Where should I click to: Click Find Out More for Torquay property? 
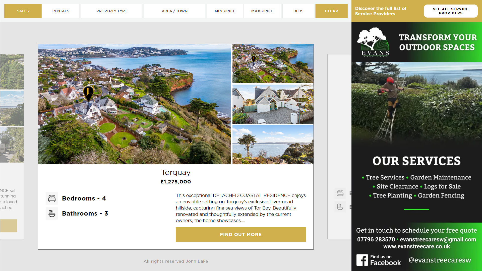point(241,234)
